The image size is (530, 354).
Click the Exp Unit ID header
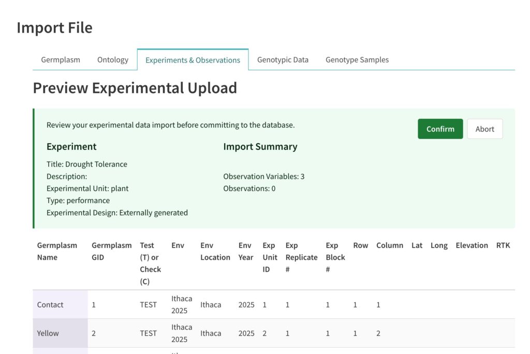click(x=269, y=257)
